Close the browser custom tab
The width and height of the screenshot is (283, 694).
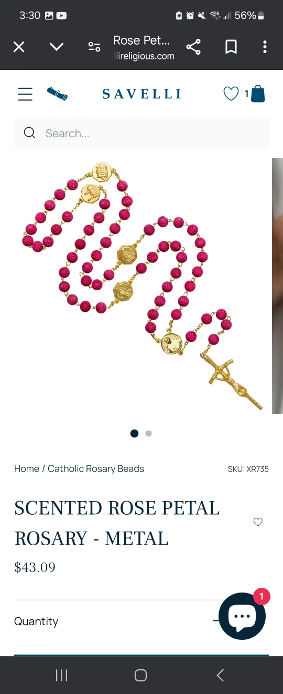(x=19, y=47)
